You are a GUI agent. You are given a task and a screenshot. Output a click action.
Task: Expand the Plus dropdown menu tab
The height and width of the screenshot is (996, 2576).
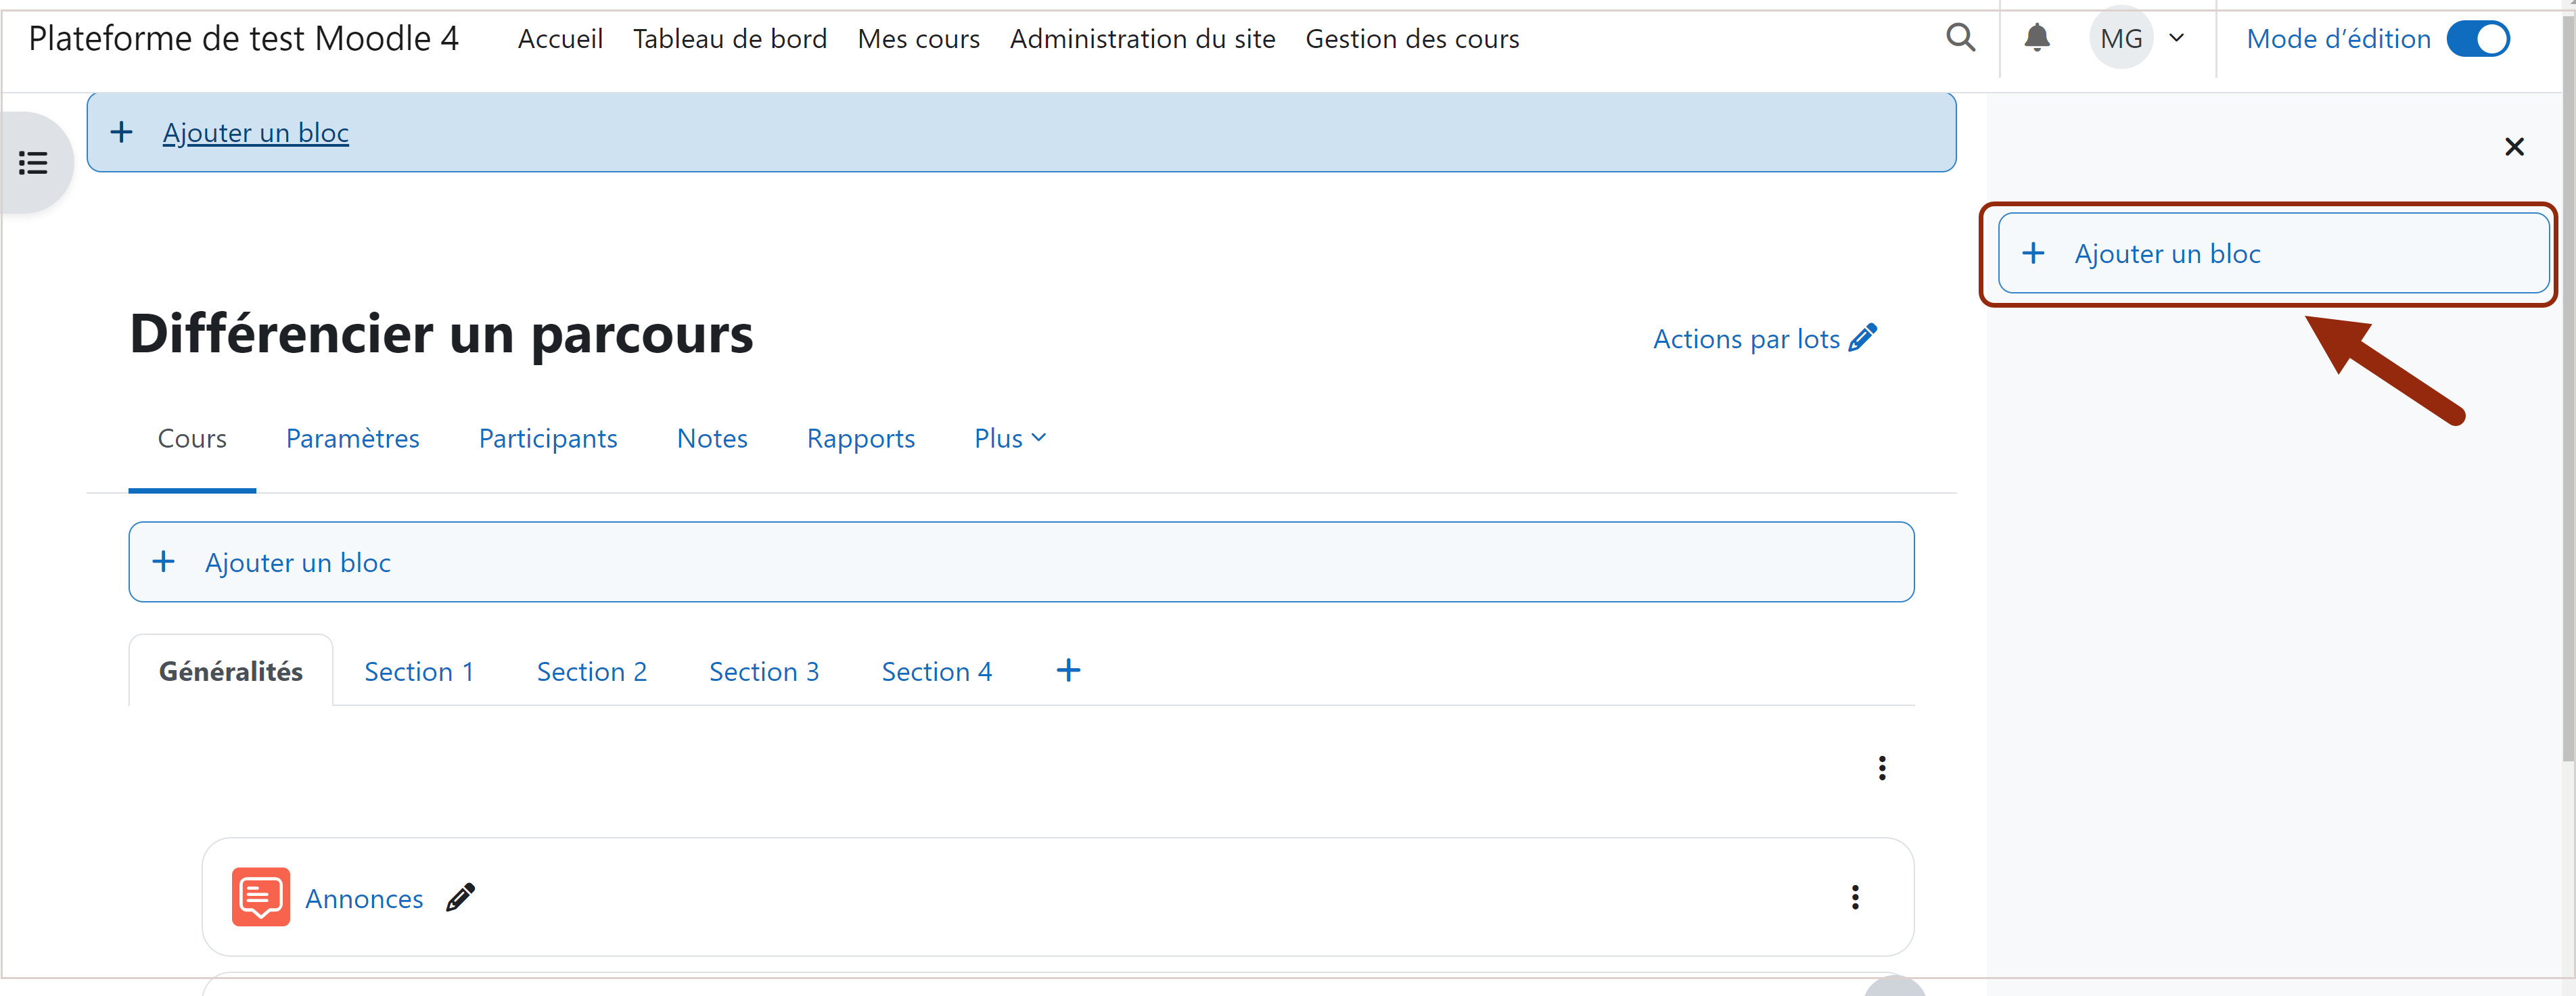(x=1007, y=438)
